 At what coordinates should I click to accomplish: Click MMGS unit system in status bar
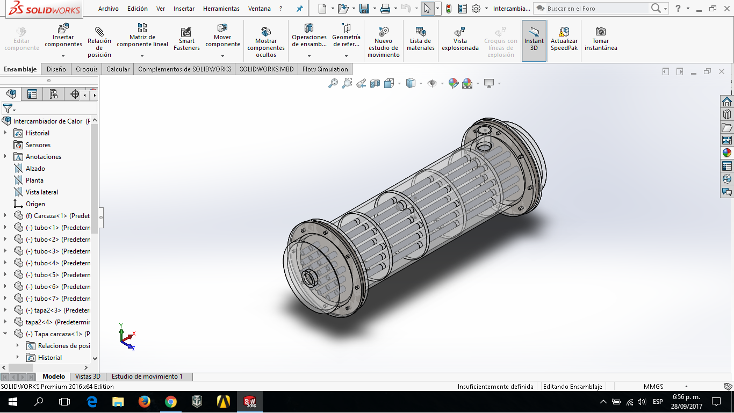click(653, 387)
